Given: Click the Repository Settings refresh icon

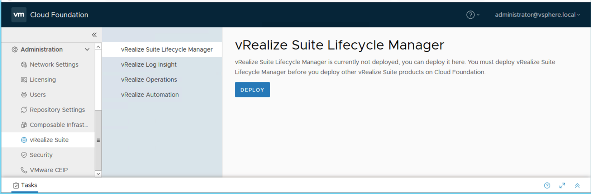Looking at the screenshot, I should 24,110.
